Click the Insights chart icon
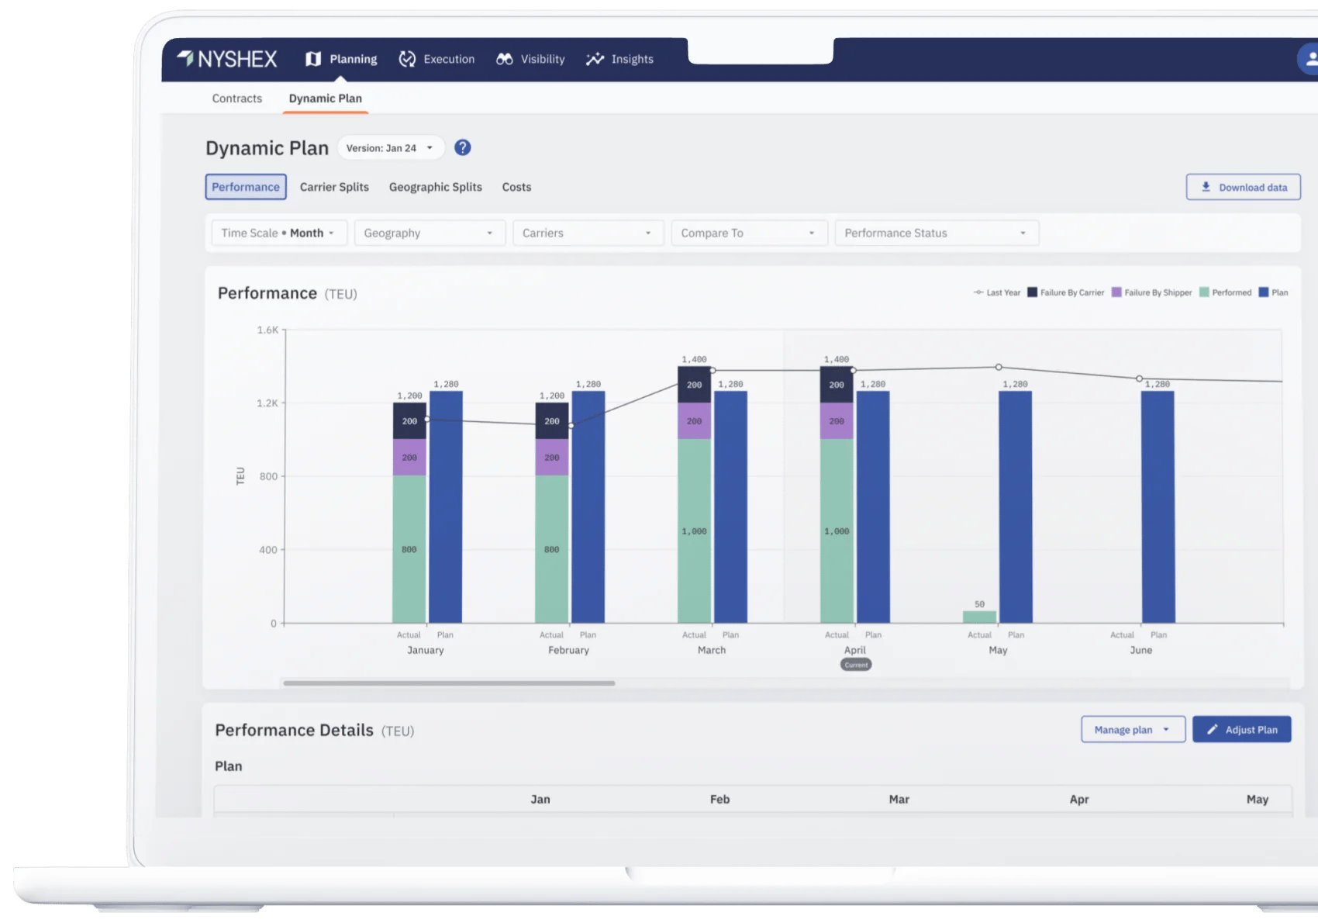The width and height of the screenshot is (1318, 923). pos(595,59)
